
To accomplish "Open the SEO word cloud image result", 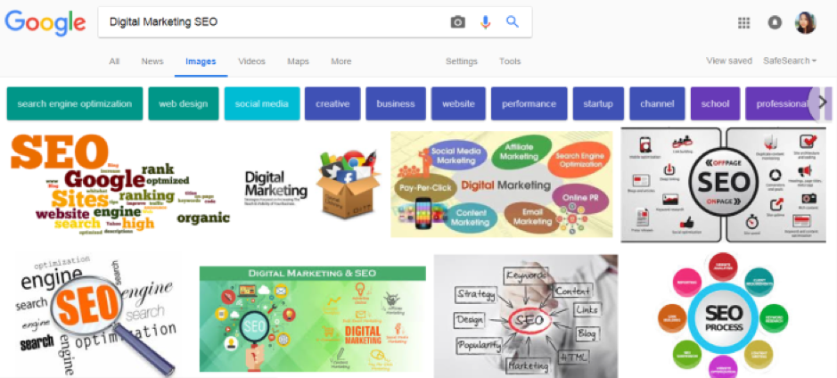I will 120,185.
